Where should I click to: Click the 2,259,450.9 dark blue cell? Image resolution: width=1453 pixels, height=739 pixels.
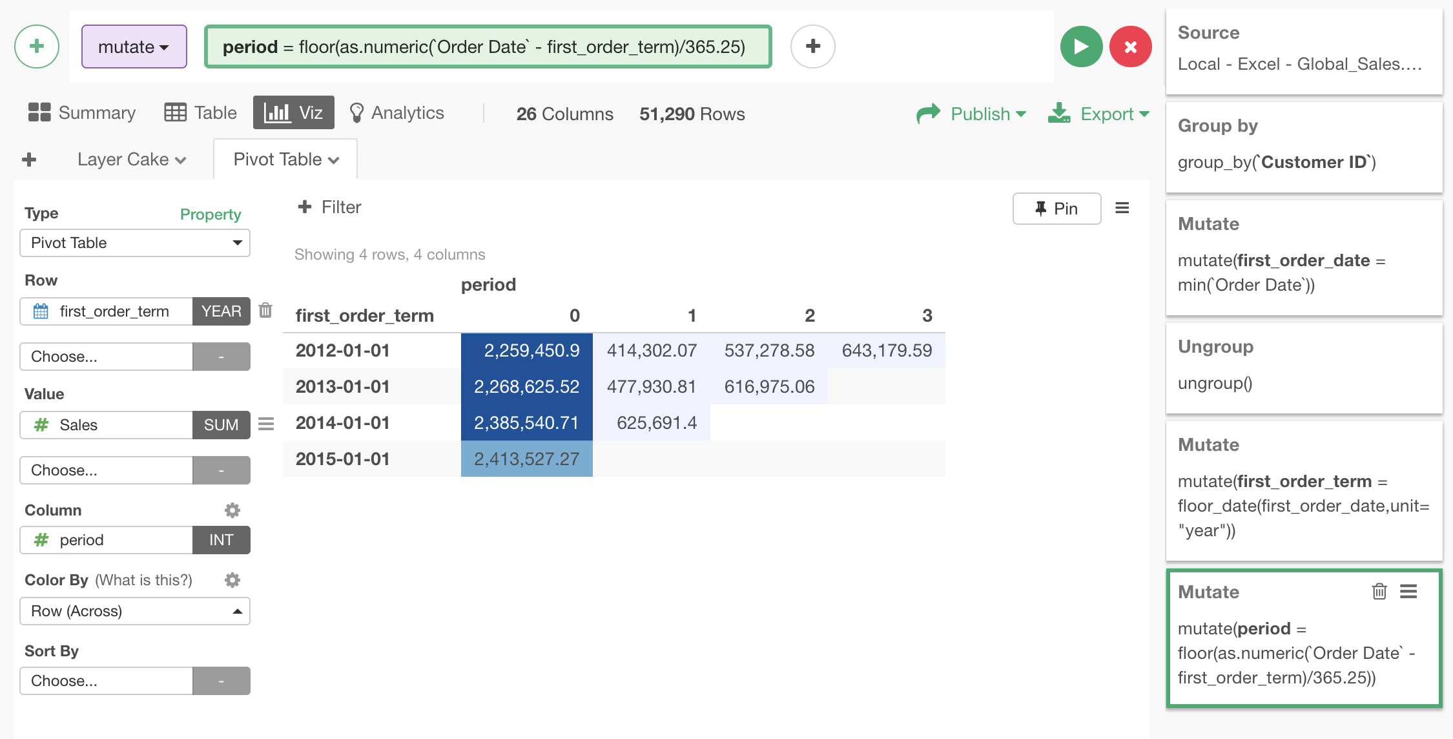[x=527, y=351]
